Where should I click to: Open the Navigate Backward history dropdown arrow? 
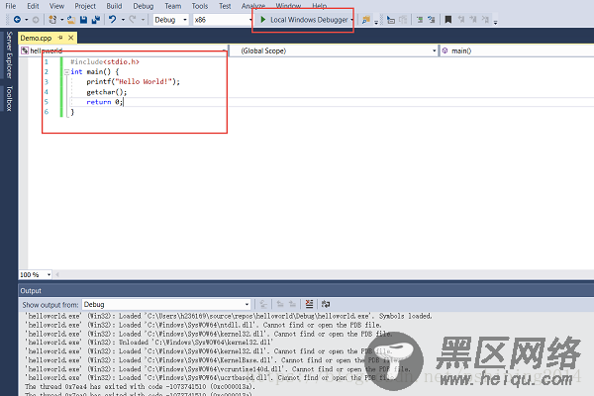tap(26, 20)
